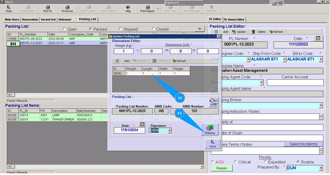The height and width of the screenshot is (175, 330).
Task: Click the Print Tag toolbar icon
Action: point(170,9)
